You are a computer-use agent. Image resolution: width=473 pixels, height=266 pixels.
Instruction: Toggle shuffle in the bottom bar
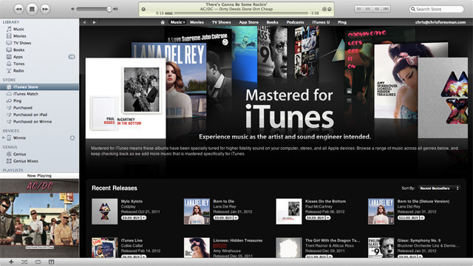[x=24, y=262]
